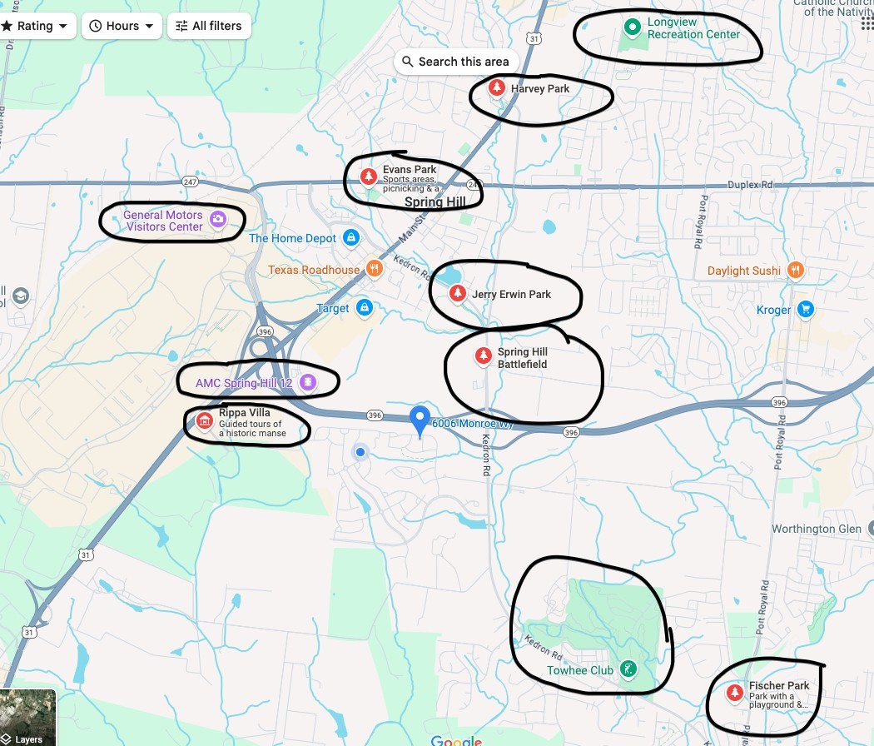Select the Towhee Club golf pin
The height and width of the screenshot is (746, 874).
tap(628, 669)
